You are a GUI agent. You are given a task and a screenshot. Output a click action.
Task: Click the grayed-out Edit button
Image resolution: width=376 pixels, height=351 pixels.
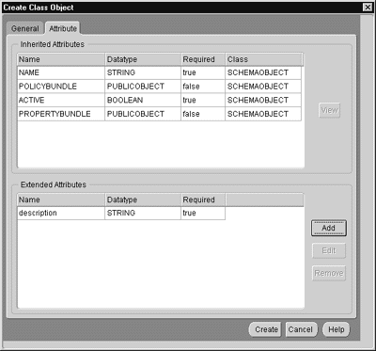[x=329, y=250]
